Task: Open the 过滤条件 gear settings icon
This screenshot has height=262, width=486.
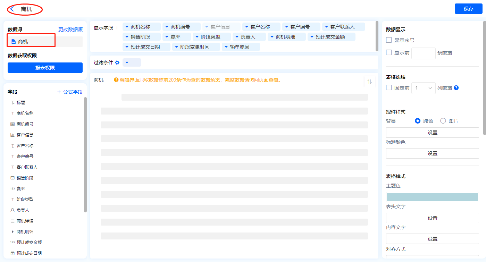Action: click(x=117, y=62)
